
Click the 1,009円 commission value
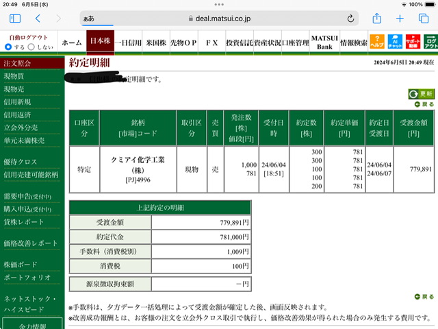pyautogui.click(x=237, y=252)
